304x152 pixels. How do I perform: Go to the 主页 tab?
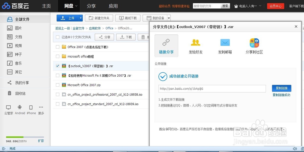(x=46, y=6)
